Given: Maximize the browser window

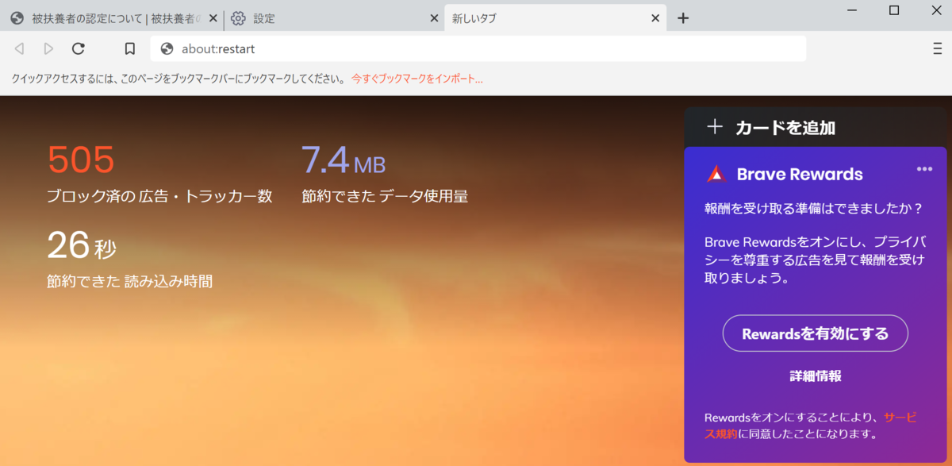Looking at the screenshot, I should point(894,10).
